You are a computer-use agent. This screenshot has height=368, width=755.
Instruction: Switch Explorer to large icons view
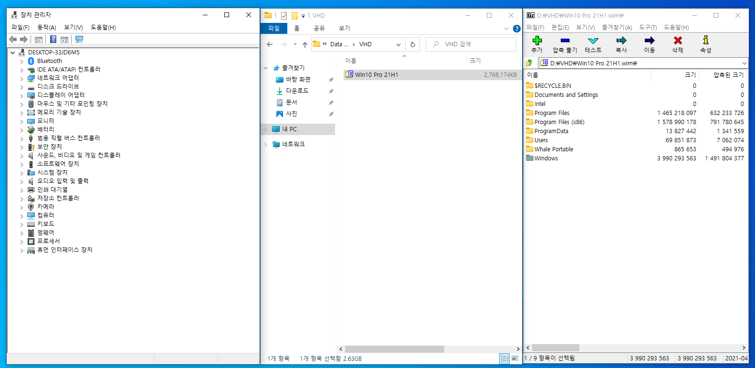(515, 358)
